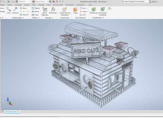Create a work Axis
Viewport: 163px width, 122px height.
pos(83,8)
